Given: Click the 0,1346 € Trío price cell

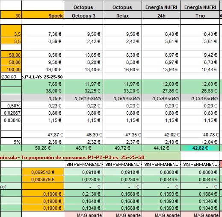Looking at the screenshot, I should pos(200,201).
